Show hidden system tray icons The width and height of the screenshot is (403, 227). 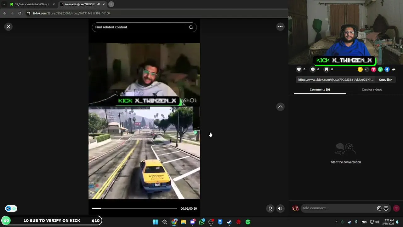point(336,222)
